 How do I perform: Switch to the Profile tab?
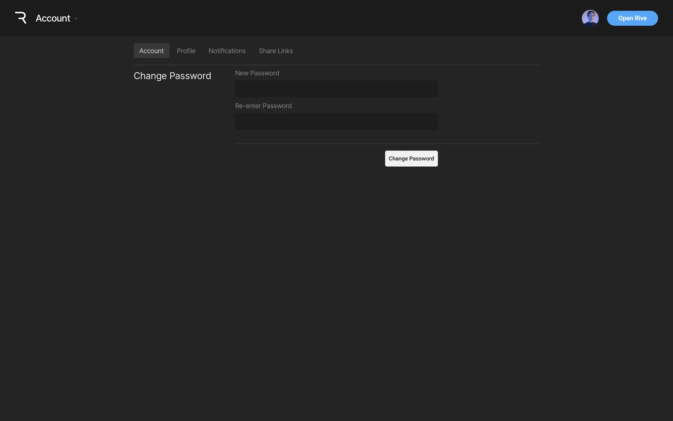coord(186,51)
